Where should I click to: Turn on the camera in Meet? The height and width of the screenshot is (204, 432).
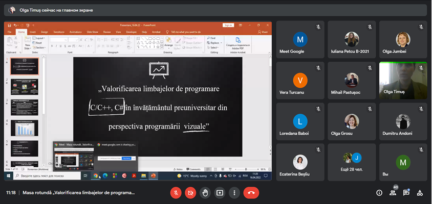click(190, 193)
